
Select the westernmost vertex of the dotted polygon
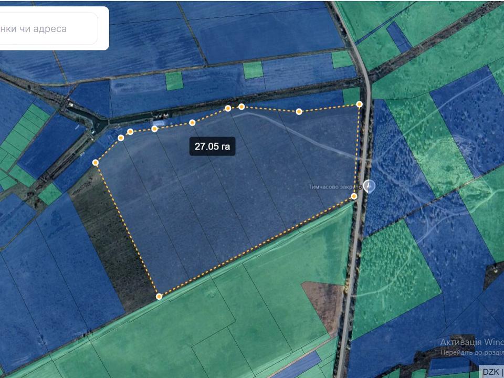click(x=96, y=163)
